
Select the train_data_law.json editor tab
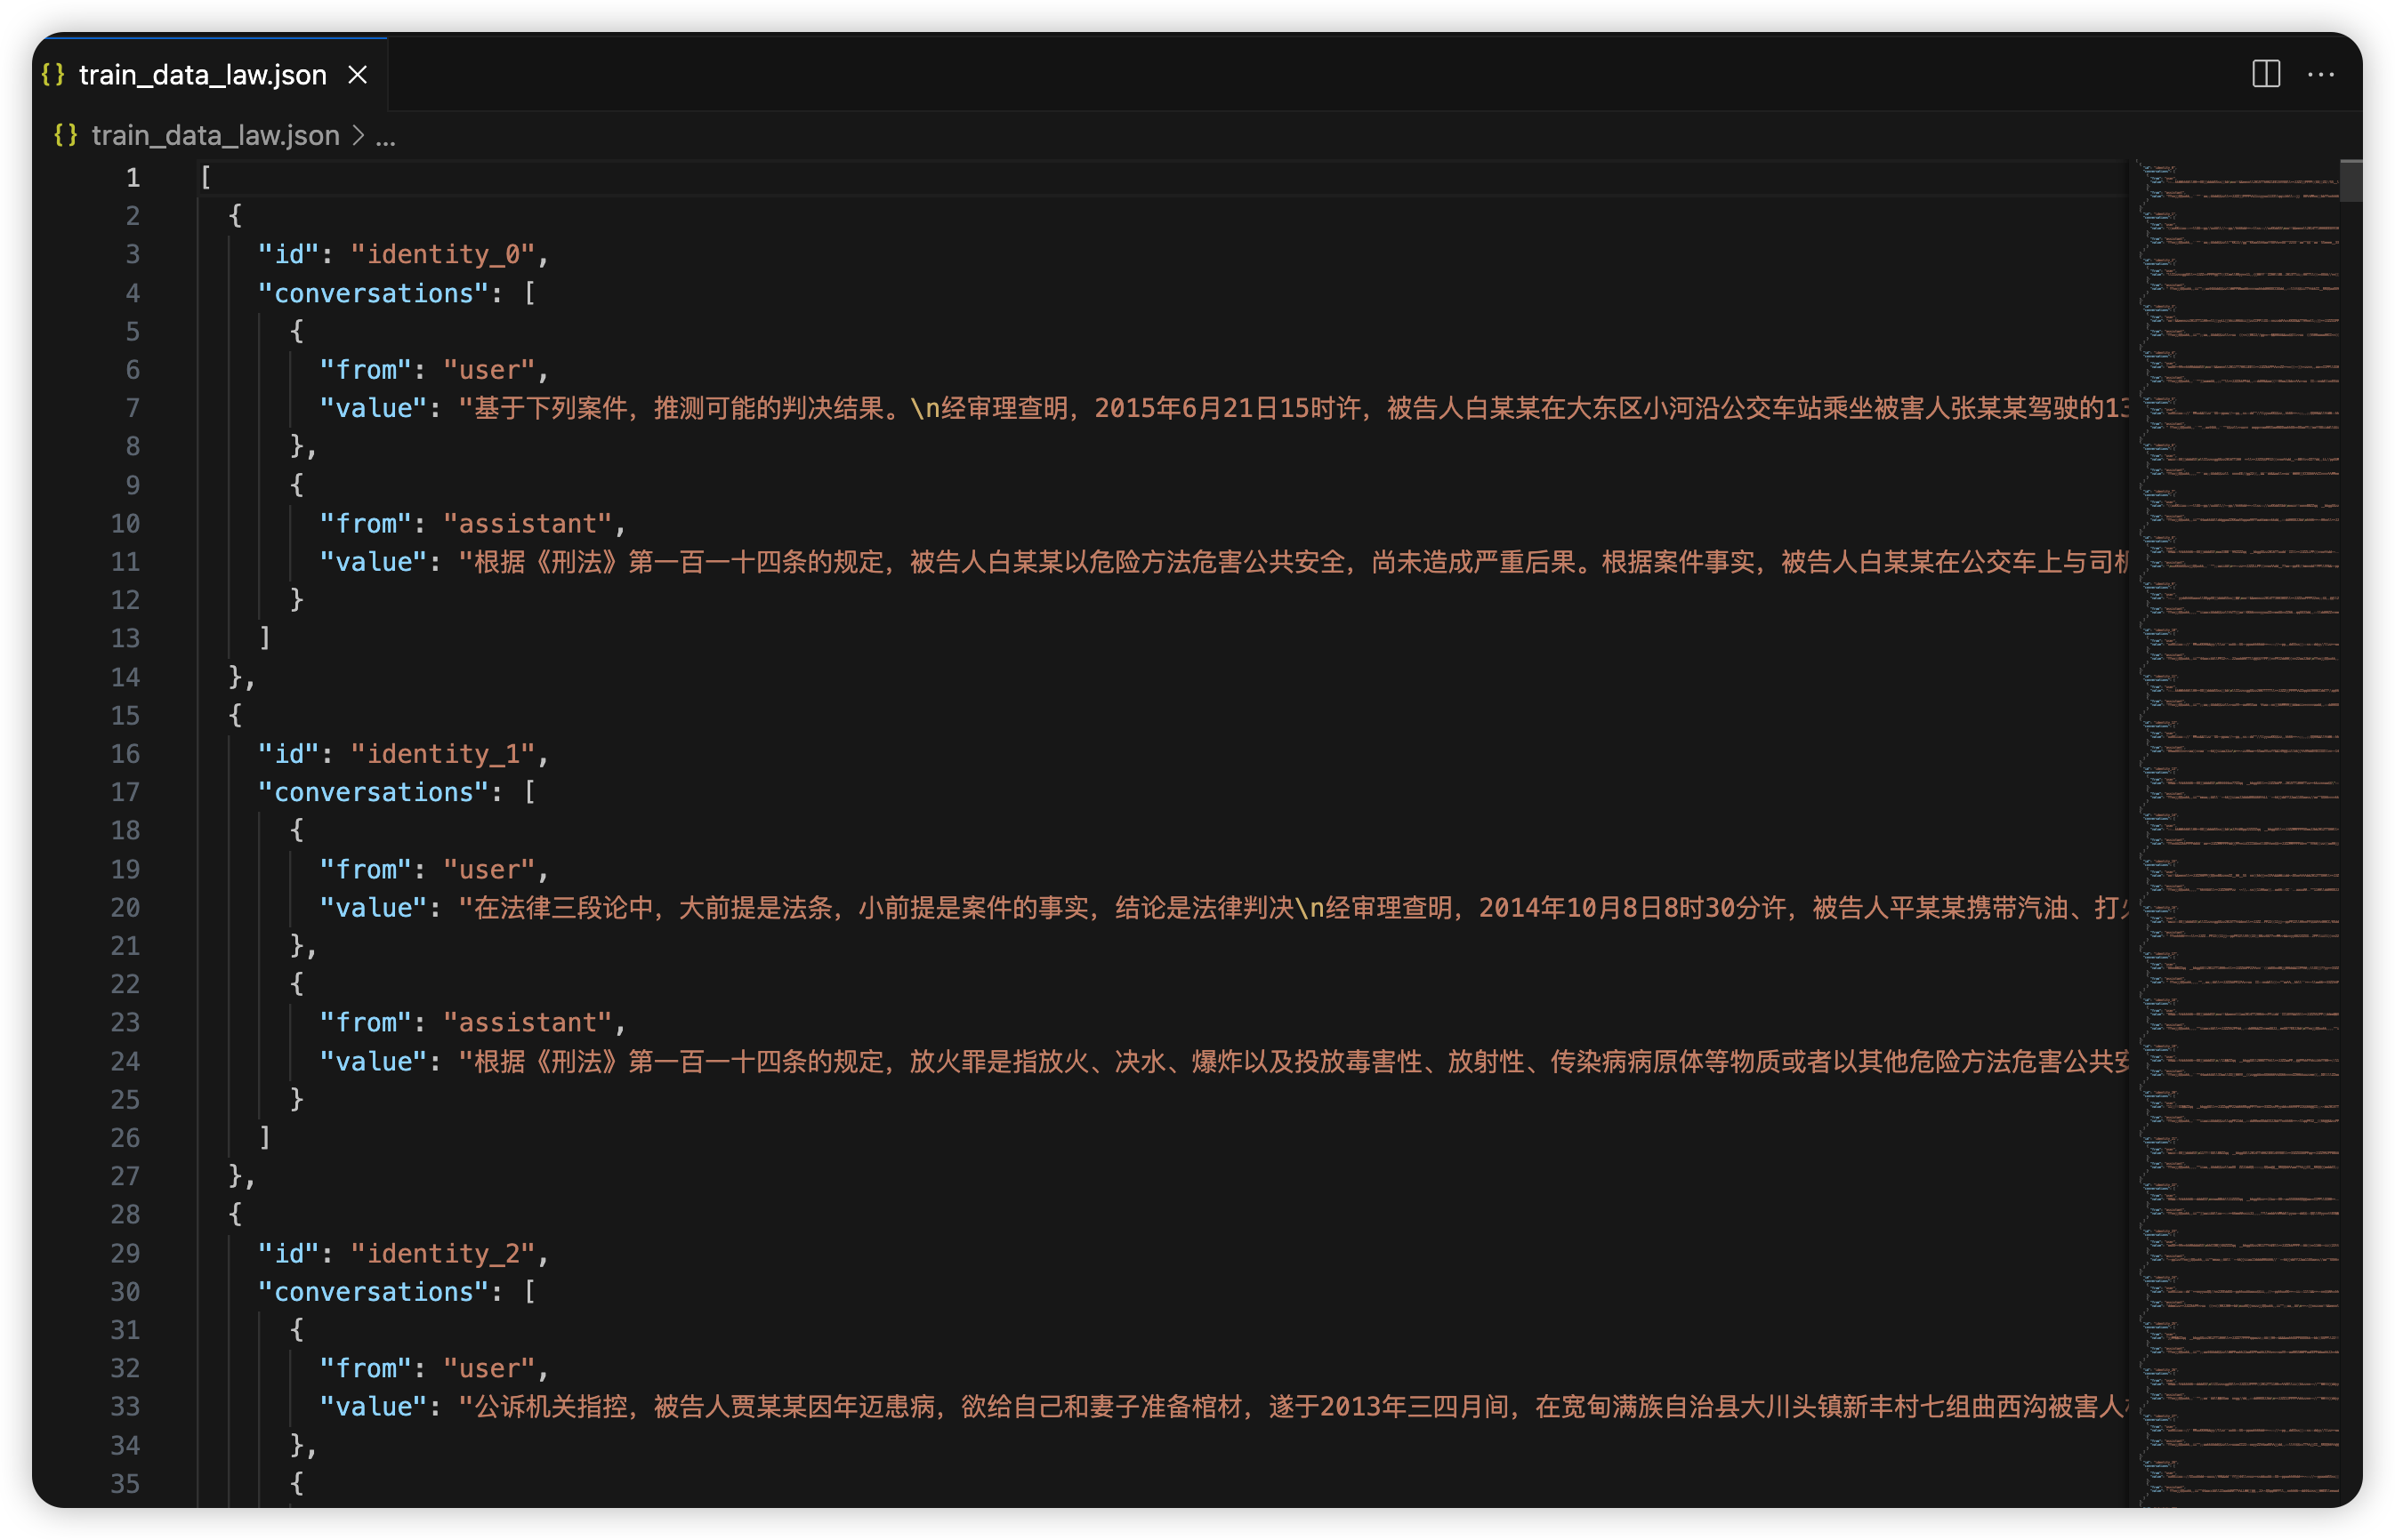pyautogui.click(x=202, y=75)
